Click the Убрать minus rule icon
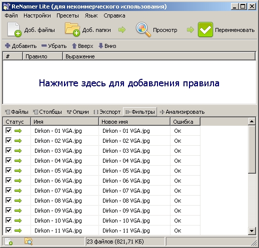Image resolution: width=259 pixels, height=248 pixels. tap(44, 45)
